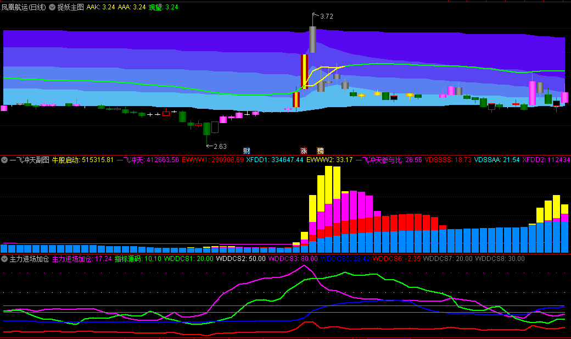The height and width of the screenshot is (339, 571).
Task: Click the tall gray candlestick at 3.72 peak
Action: coord(312,40)
